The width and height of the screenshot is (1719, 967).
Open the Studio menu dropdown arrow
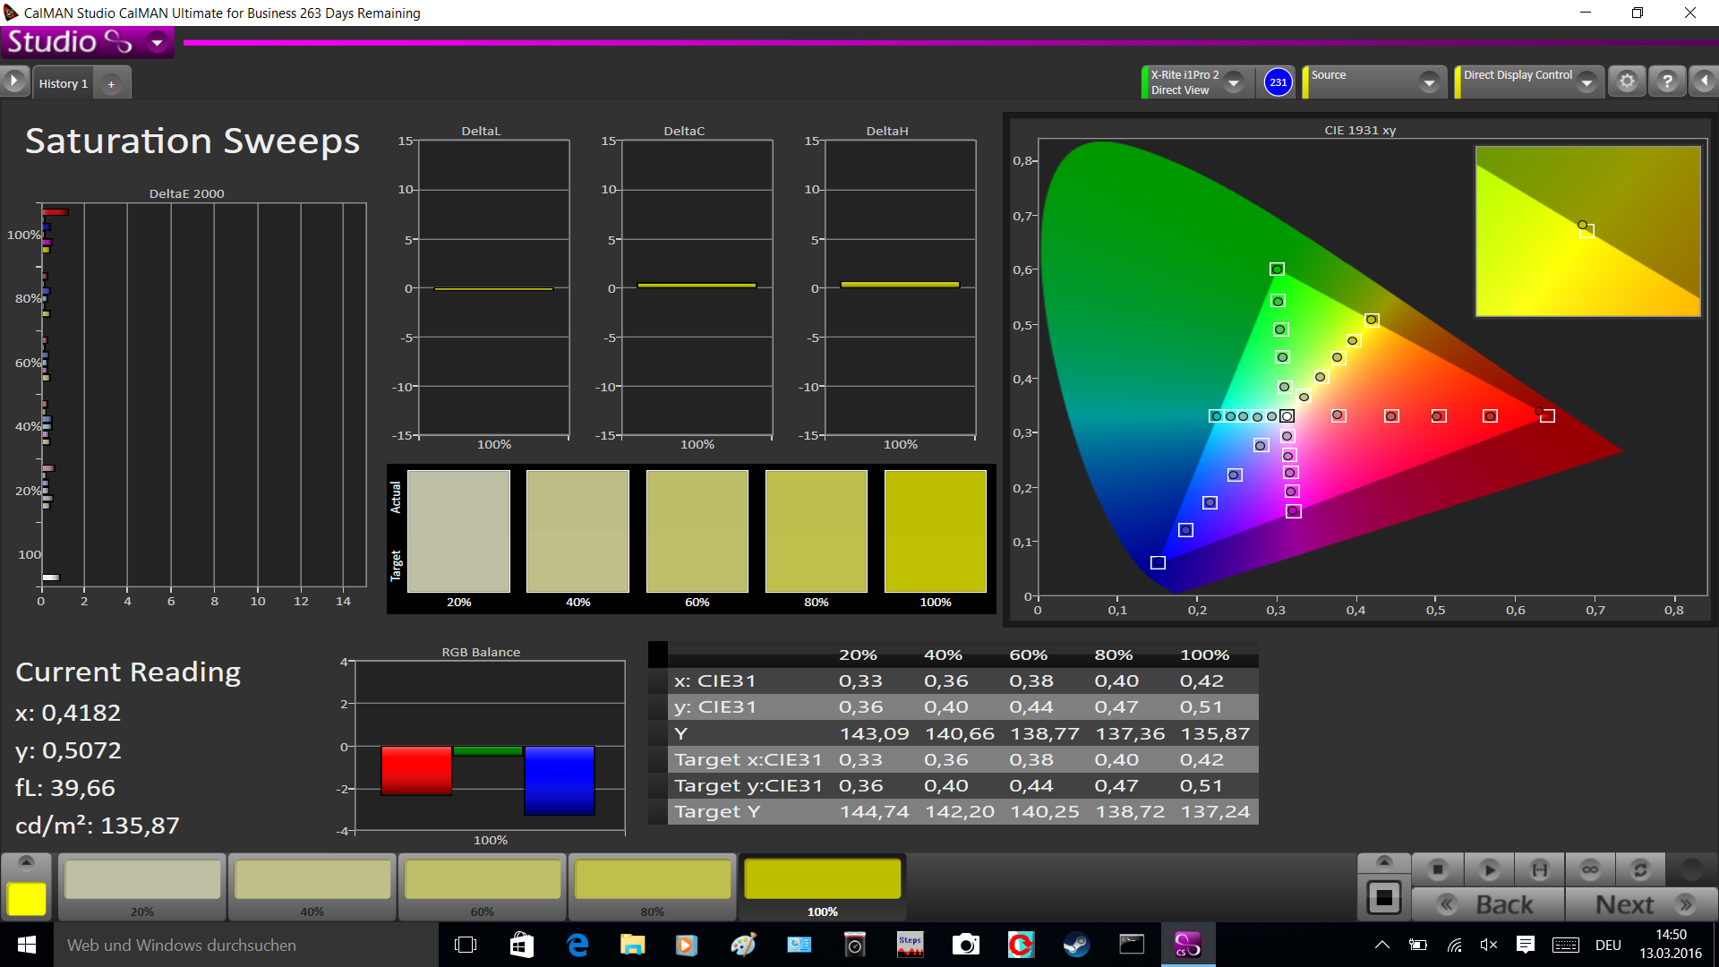point(157,42)
